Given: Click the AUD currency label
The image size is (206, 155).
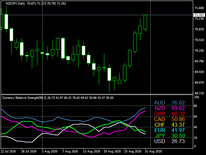Looking at the screenshot, I should click(160, 103).
